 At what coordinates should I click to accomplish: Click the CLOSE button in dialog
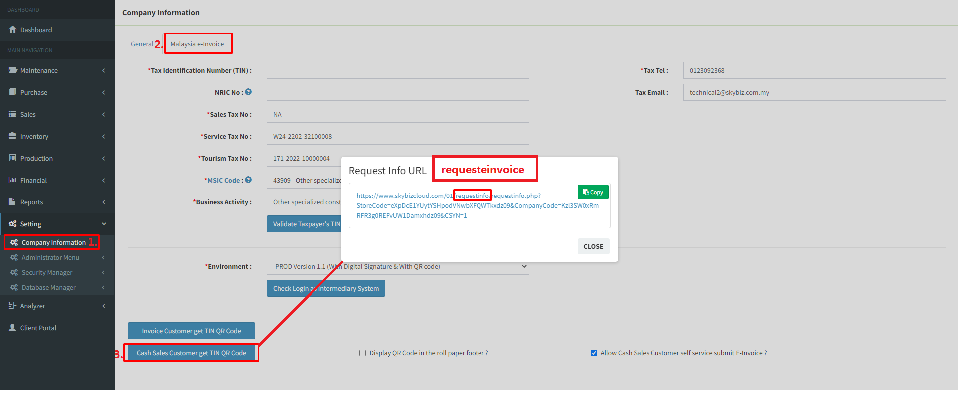coord(593,246)
